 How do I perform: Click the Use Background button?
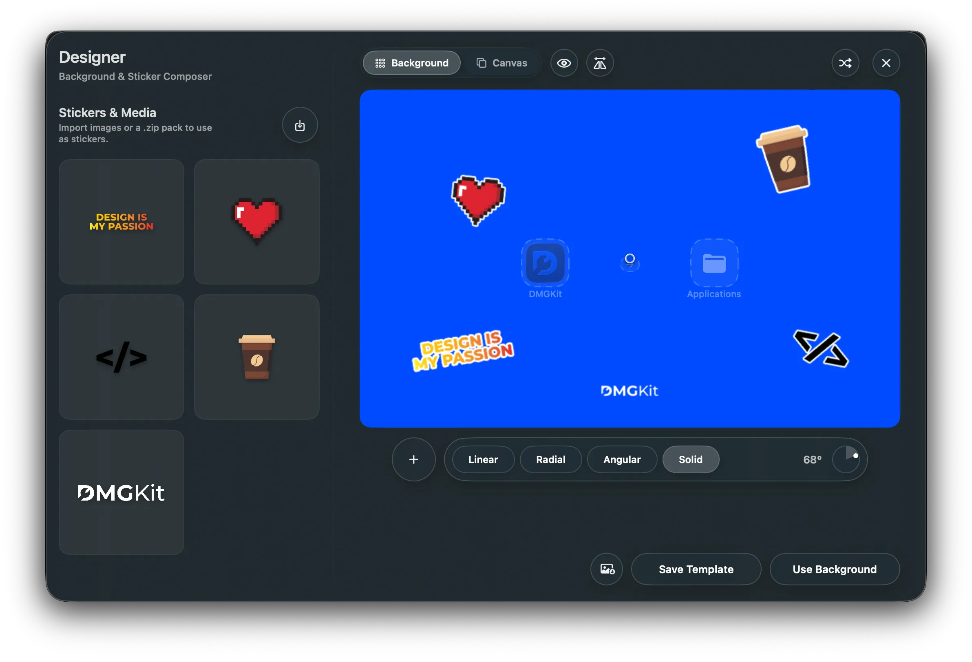pos(835,569)
